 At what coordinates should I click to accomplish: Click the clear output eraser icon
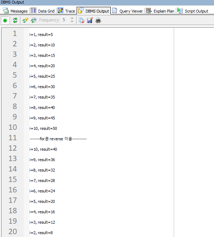[x=82, y=20]
